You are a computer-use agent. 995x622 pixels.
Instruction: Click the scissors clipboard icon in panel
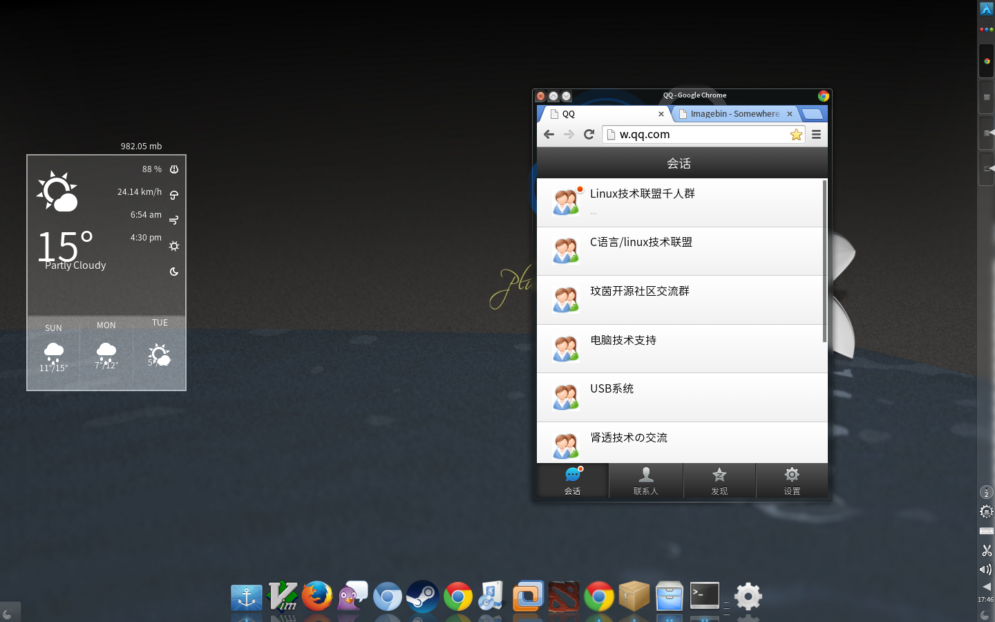click(x=987, y=551)
